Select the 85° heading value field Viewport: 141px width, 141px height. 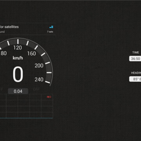click(x=135, y=79)
